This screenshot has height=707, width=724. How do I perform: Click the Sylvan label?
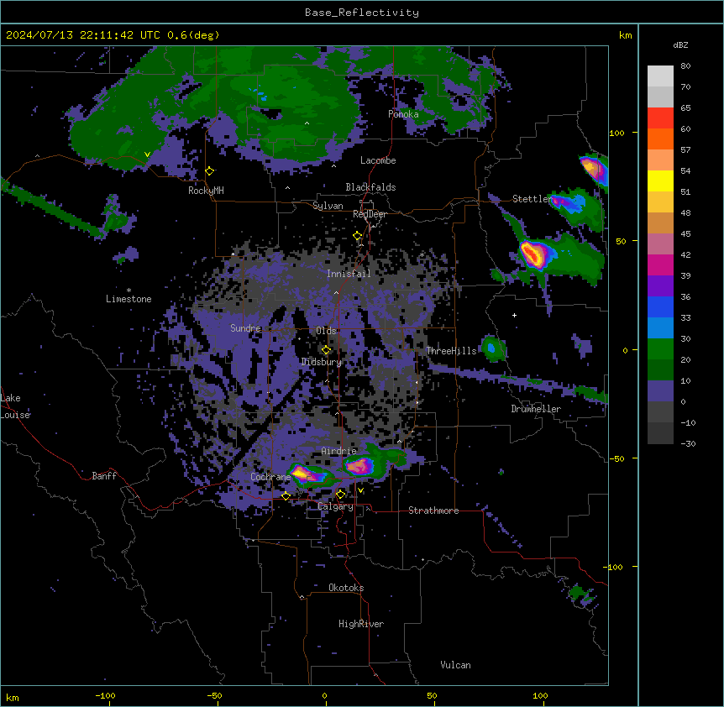[328, 206]
